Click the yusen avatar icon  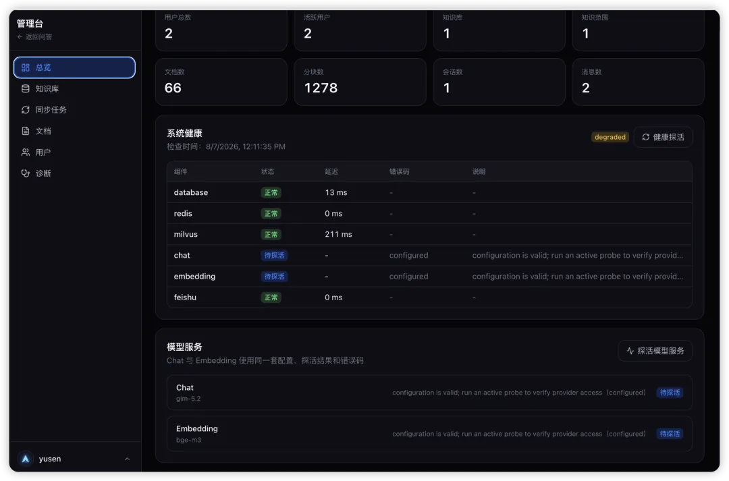coord(26,459)
